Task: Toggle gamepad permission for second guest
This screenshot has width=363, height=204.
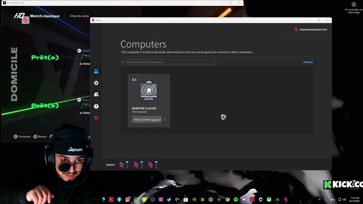Action: click(142, 162)
